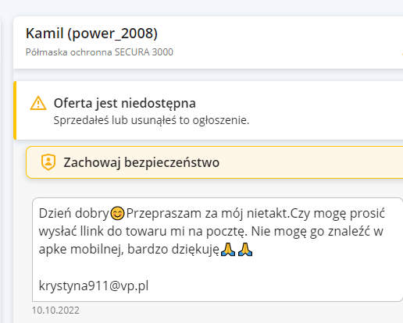Click the shield icon in safety banner
The height and width of the screenshot is (323, 403).
tap(48, 162)
